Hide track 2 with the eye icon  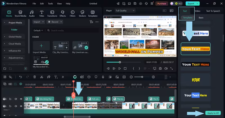[21, 99]
